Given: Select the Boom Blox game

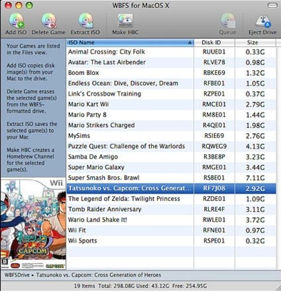Looking at the screenshot, I should 171,73.
